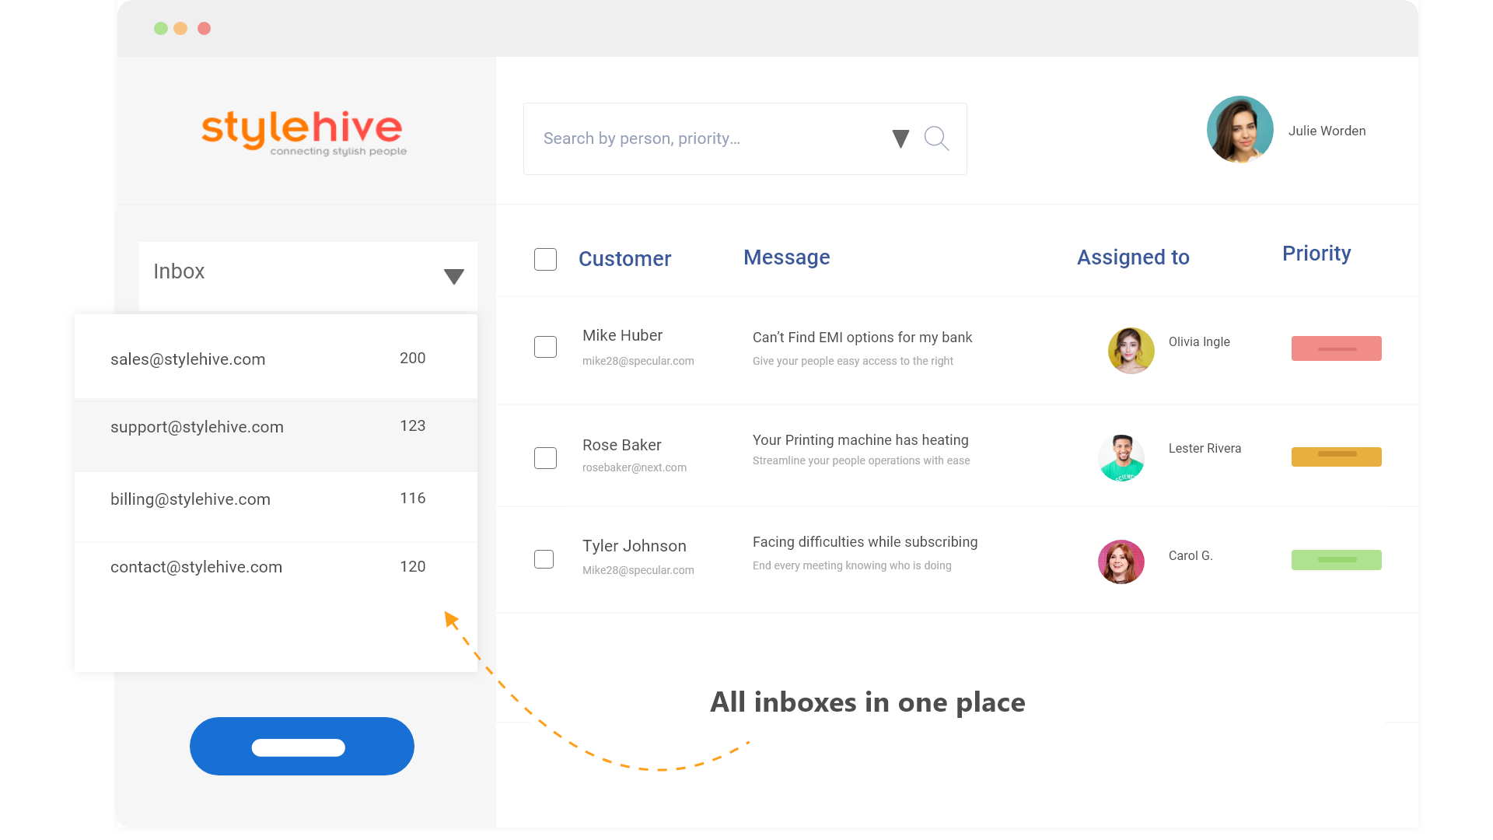This screenshot has width=1493, height=840.
Task: Click the red priority indicator for Mike Huber
Action: (1336, 348)
